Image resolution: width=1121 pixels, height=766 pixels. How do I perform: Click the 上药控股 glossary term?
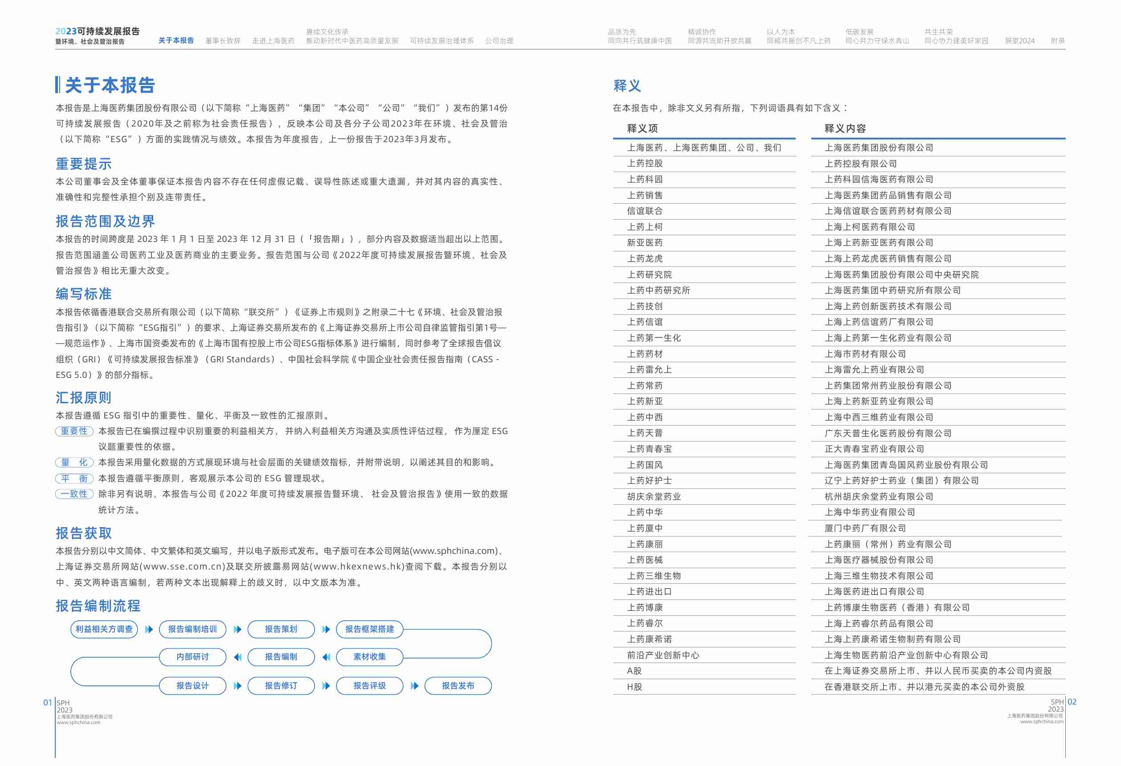(645, 164)
